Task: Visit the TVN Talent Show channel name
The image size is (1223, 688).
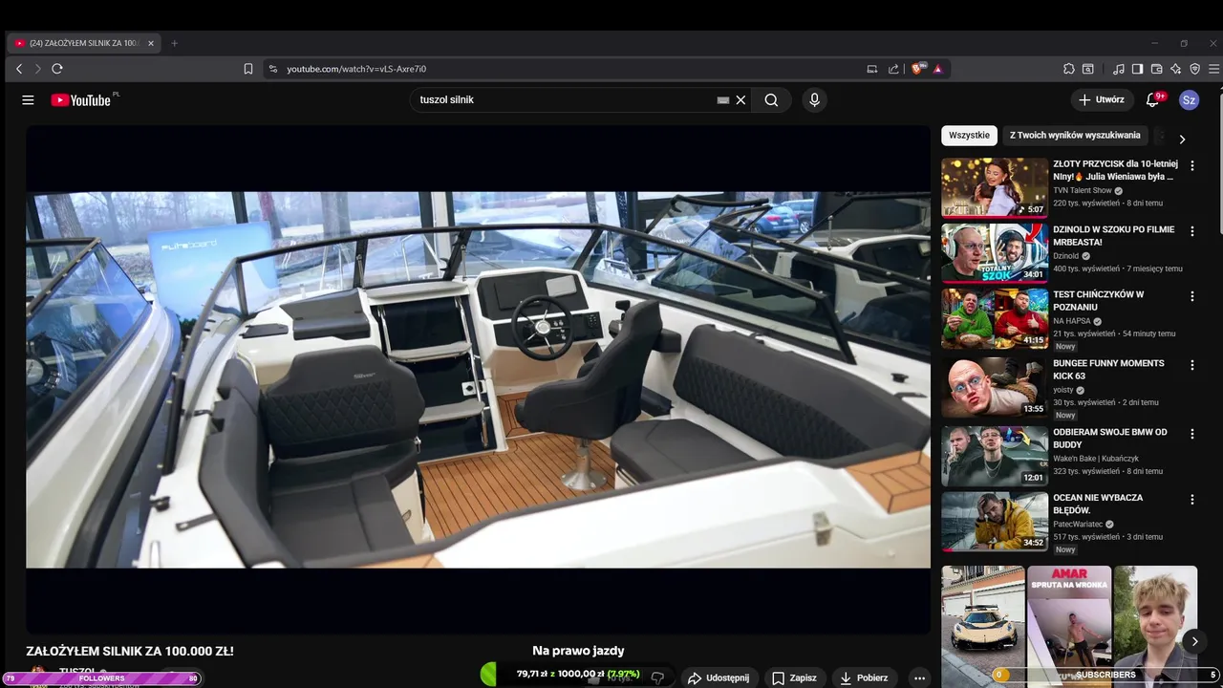Action: (x=1083, y=190)
